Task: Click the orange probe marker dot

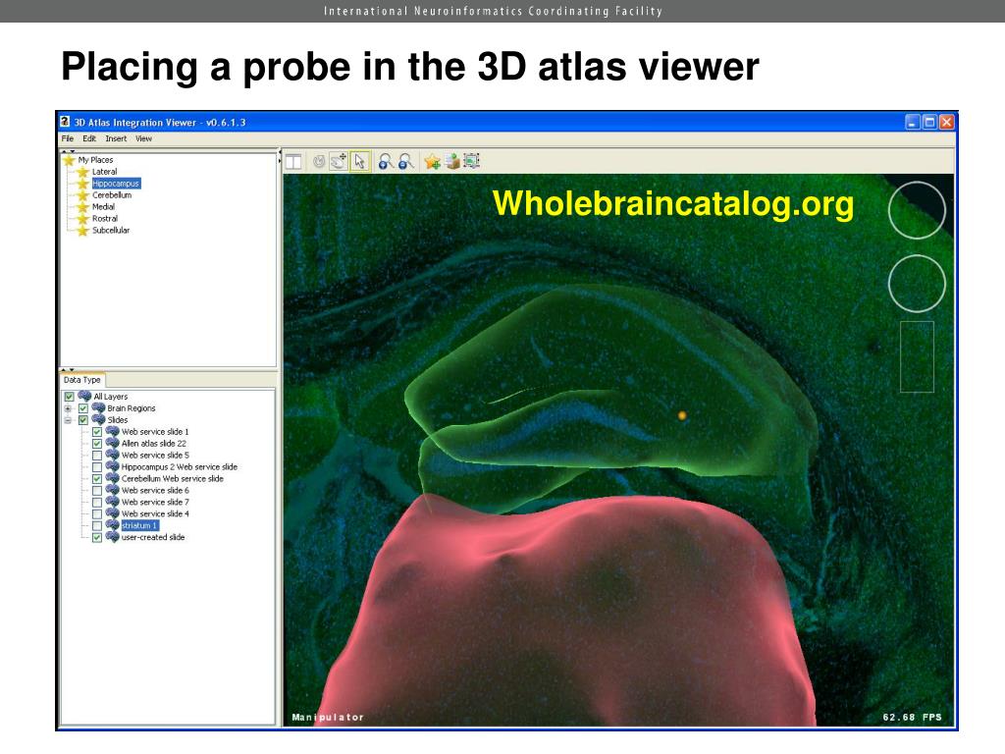Action: pyautogui.click(x=682, y=415)
